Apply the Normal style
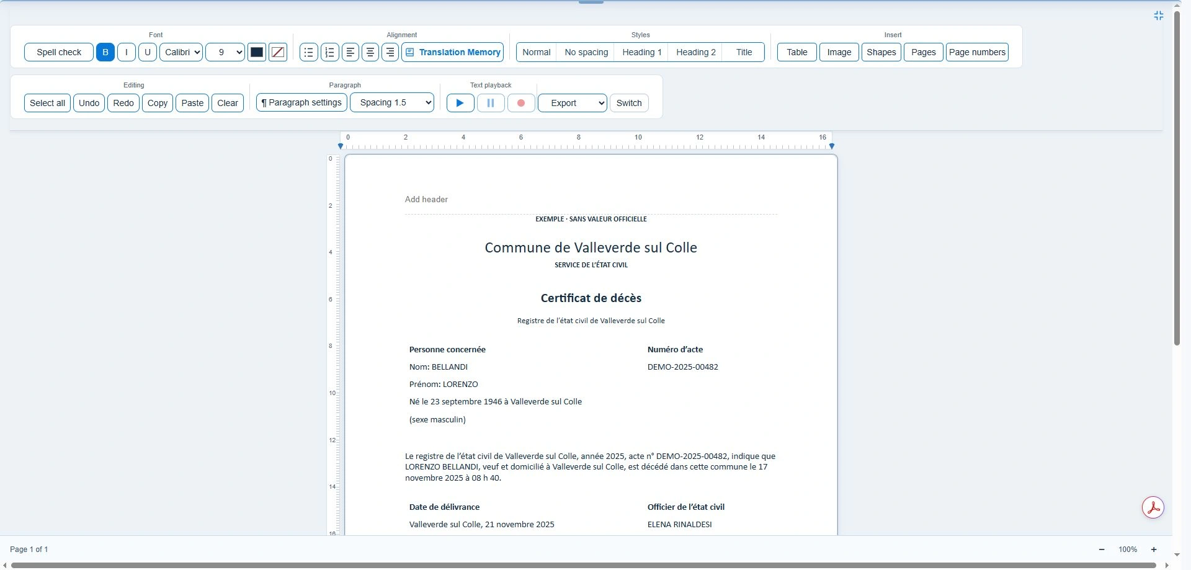Screen dimensions: 1191x570 537,52
